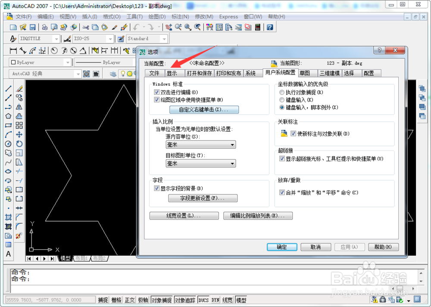Toggle double-click editing checkbox

coord(157,92)
